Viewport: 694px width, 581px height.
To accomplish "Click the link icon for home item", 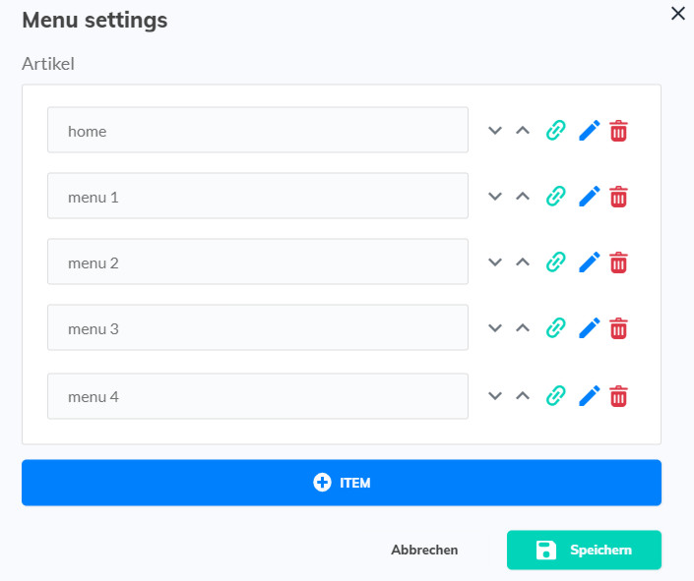I will pyautogui.click(x=556, y=130).
